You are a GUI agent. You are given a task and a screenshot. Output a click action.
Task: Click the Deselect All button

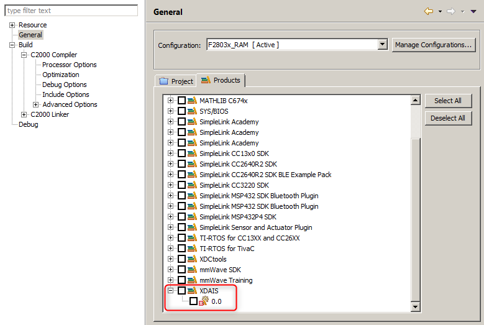[x=448, y=118]
